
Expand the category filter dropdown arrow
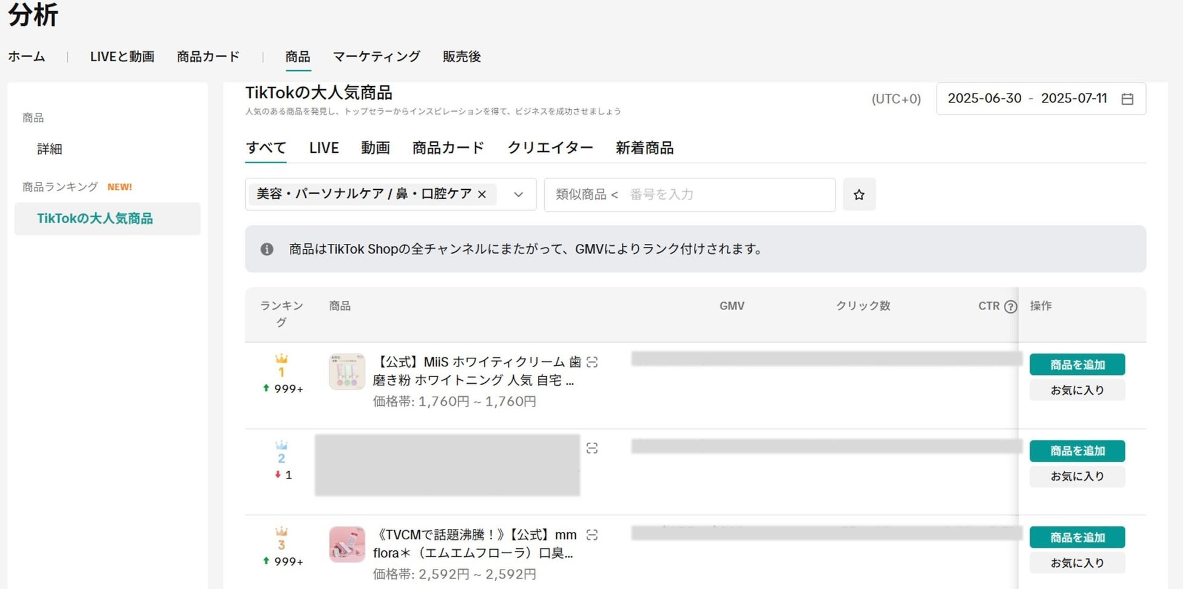[x=518, y=195]
